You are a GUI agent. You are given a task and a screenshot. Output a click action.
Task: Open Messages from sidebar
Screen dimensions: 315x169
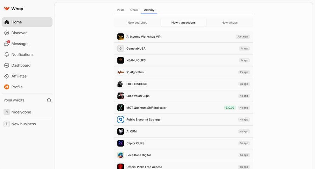coord(27,44)
